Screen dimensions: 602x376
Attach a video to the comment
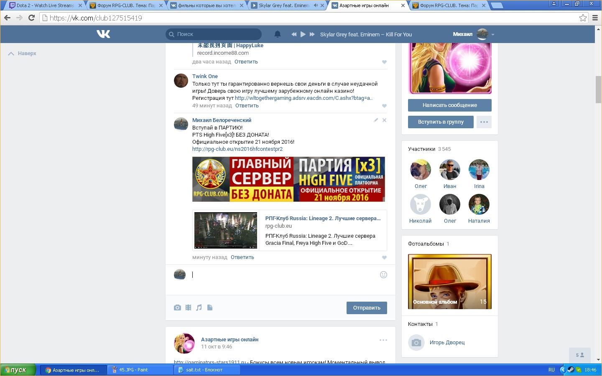coord(188,308)
